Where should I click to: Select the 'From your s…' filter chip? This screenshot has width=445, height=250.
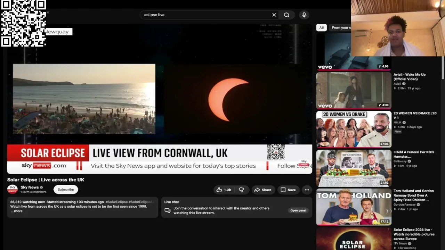(x=341, y=28)
